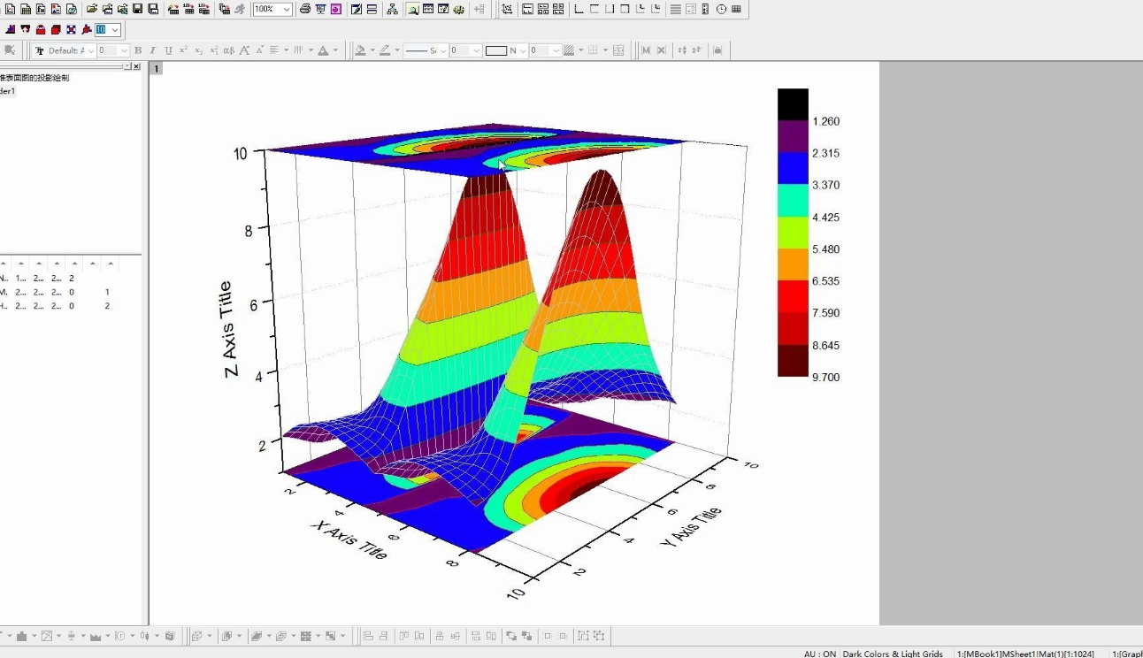The height and width of the screenshot is (658, 1143).
Task: Click the cyan swatch in color scale
Action: 793,200
